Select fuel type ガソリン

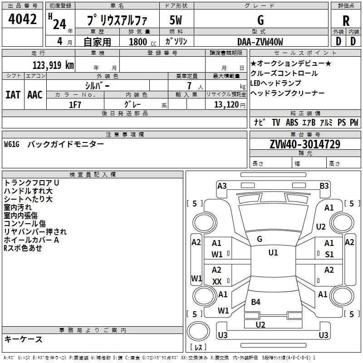click(176, 41)
